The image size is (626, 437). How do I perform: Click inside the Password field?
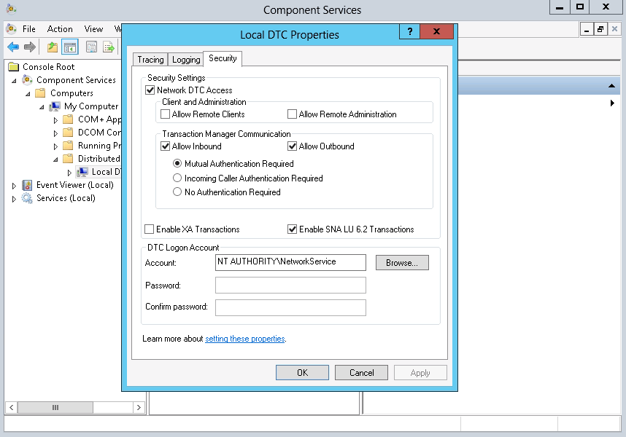pos(290,285)
